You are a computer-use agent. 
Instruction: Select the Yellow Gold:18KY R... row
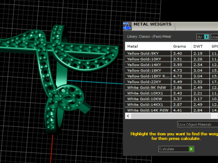click(x=171, y=76)
